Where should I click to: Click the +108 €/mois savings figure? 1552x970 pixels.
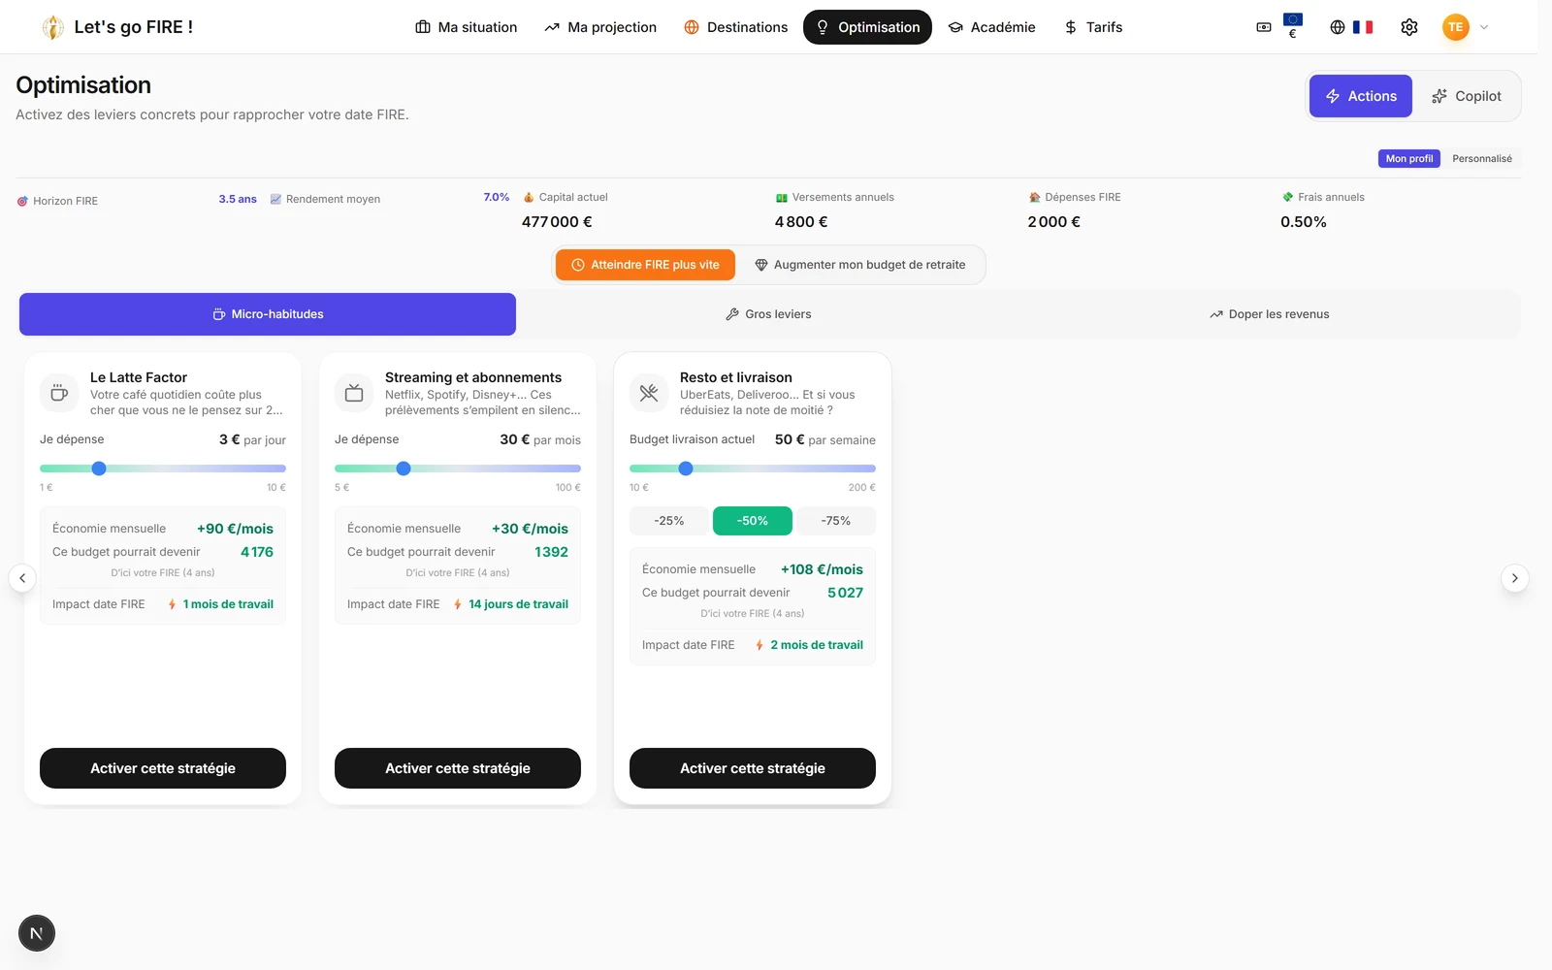pyautogui.click(x=822, y=569)
